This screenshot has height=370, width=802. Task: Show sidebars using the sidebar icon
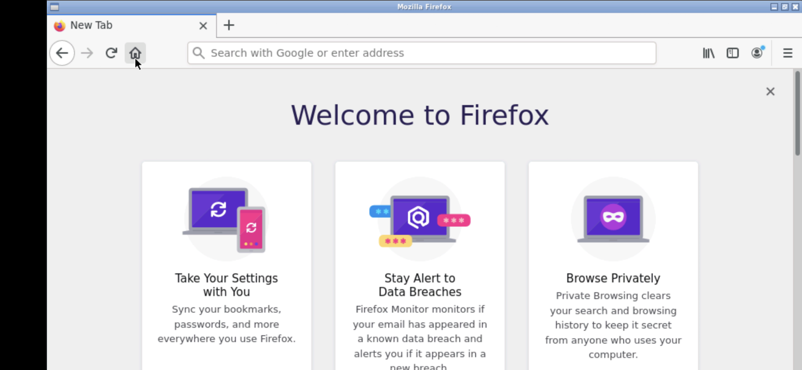tap(733, 53)
